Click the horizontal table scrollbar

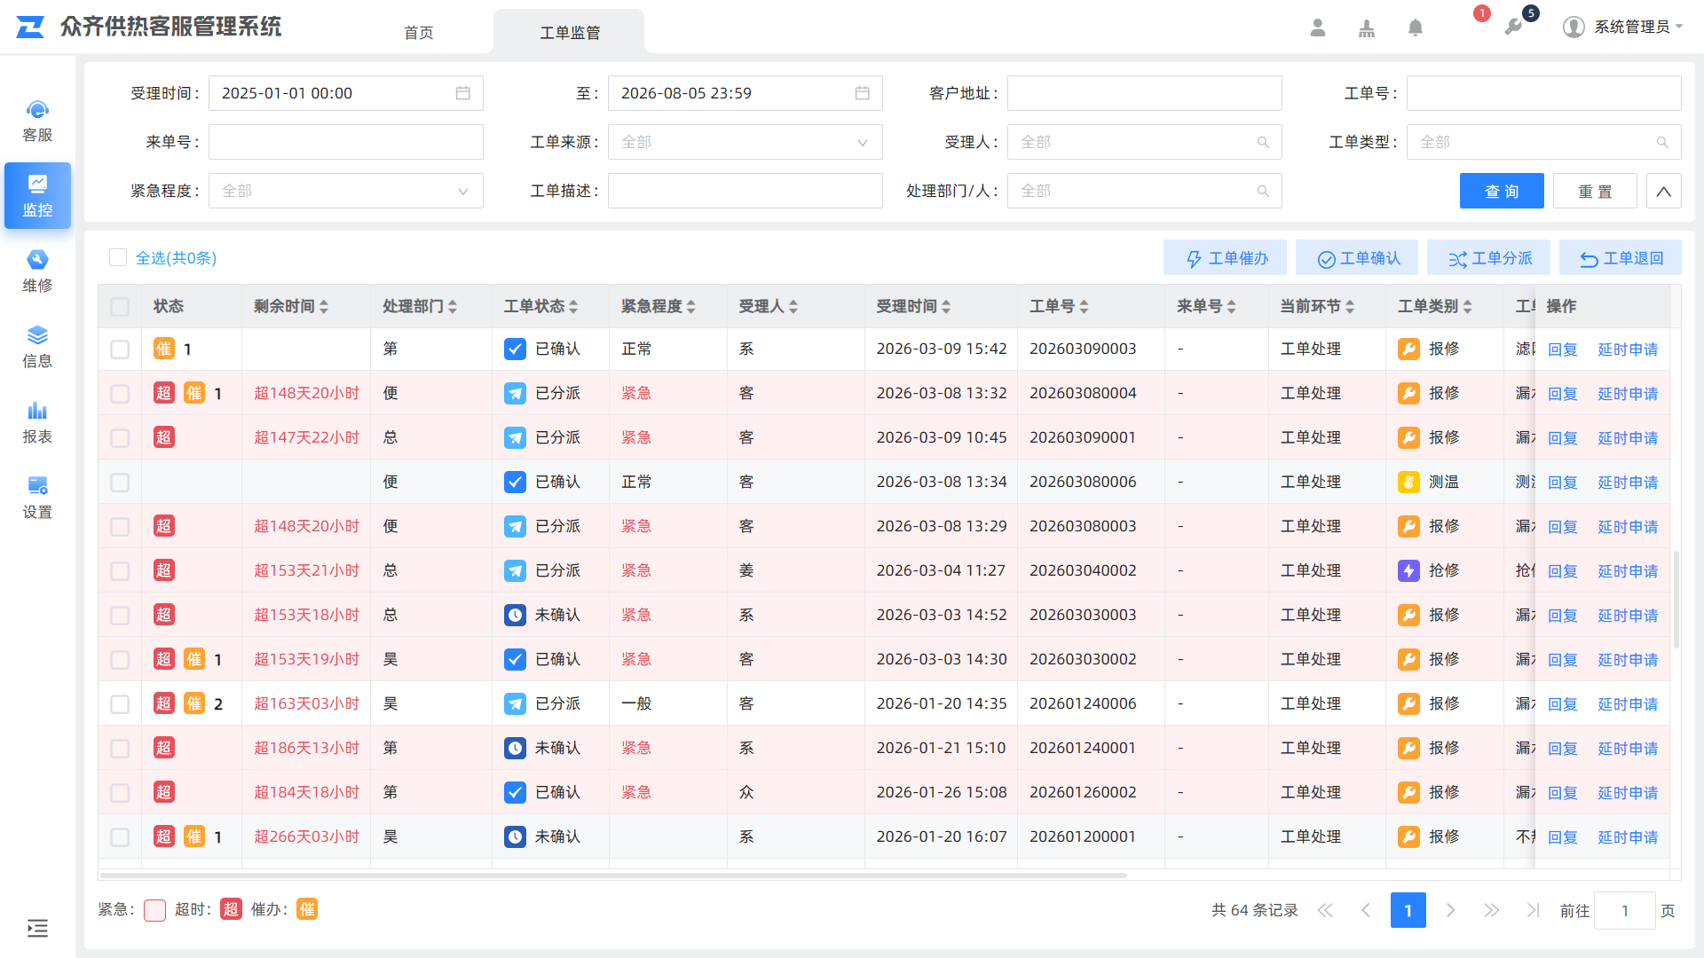[613, 876]
